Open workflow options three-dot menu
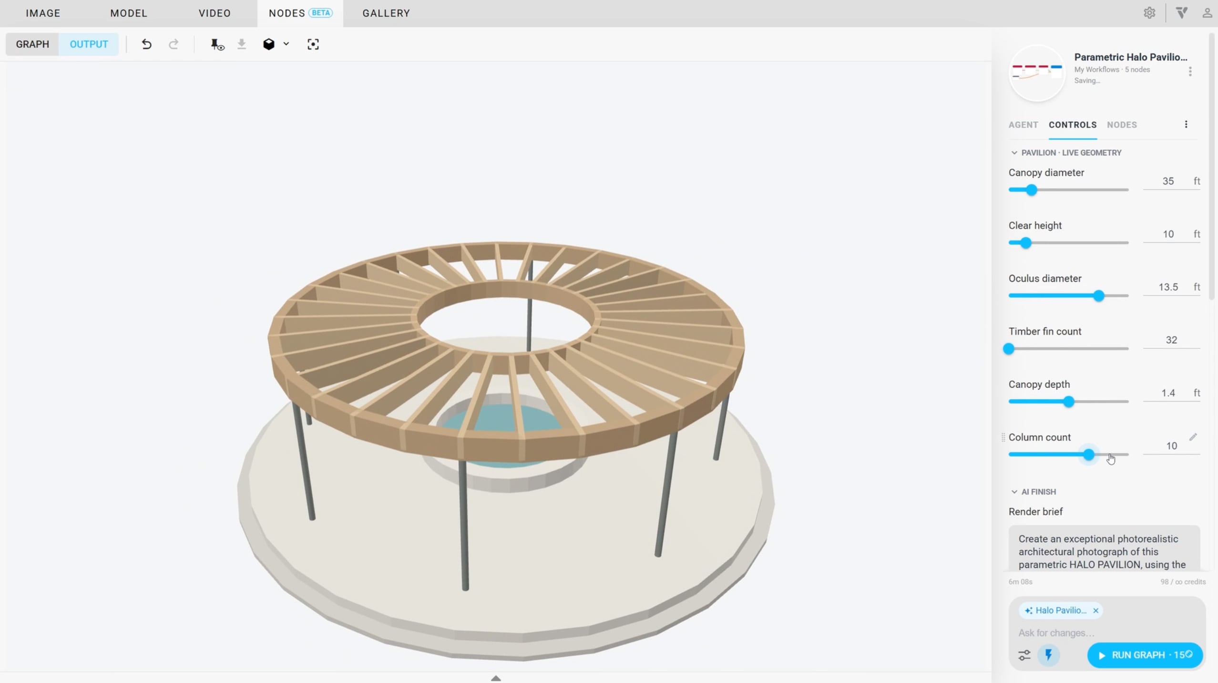1218x683 pixels. pos(1190,72)
